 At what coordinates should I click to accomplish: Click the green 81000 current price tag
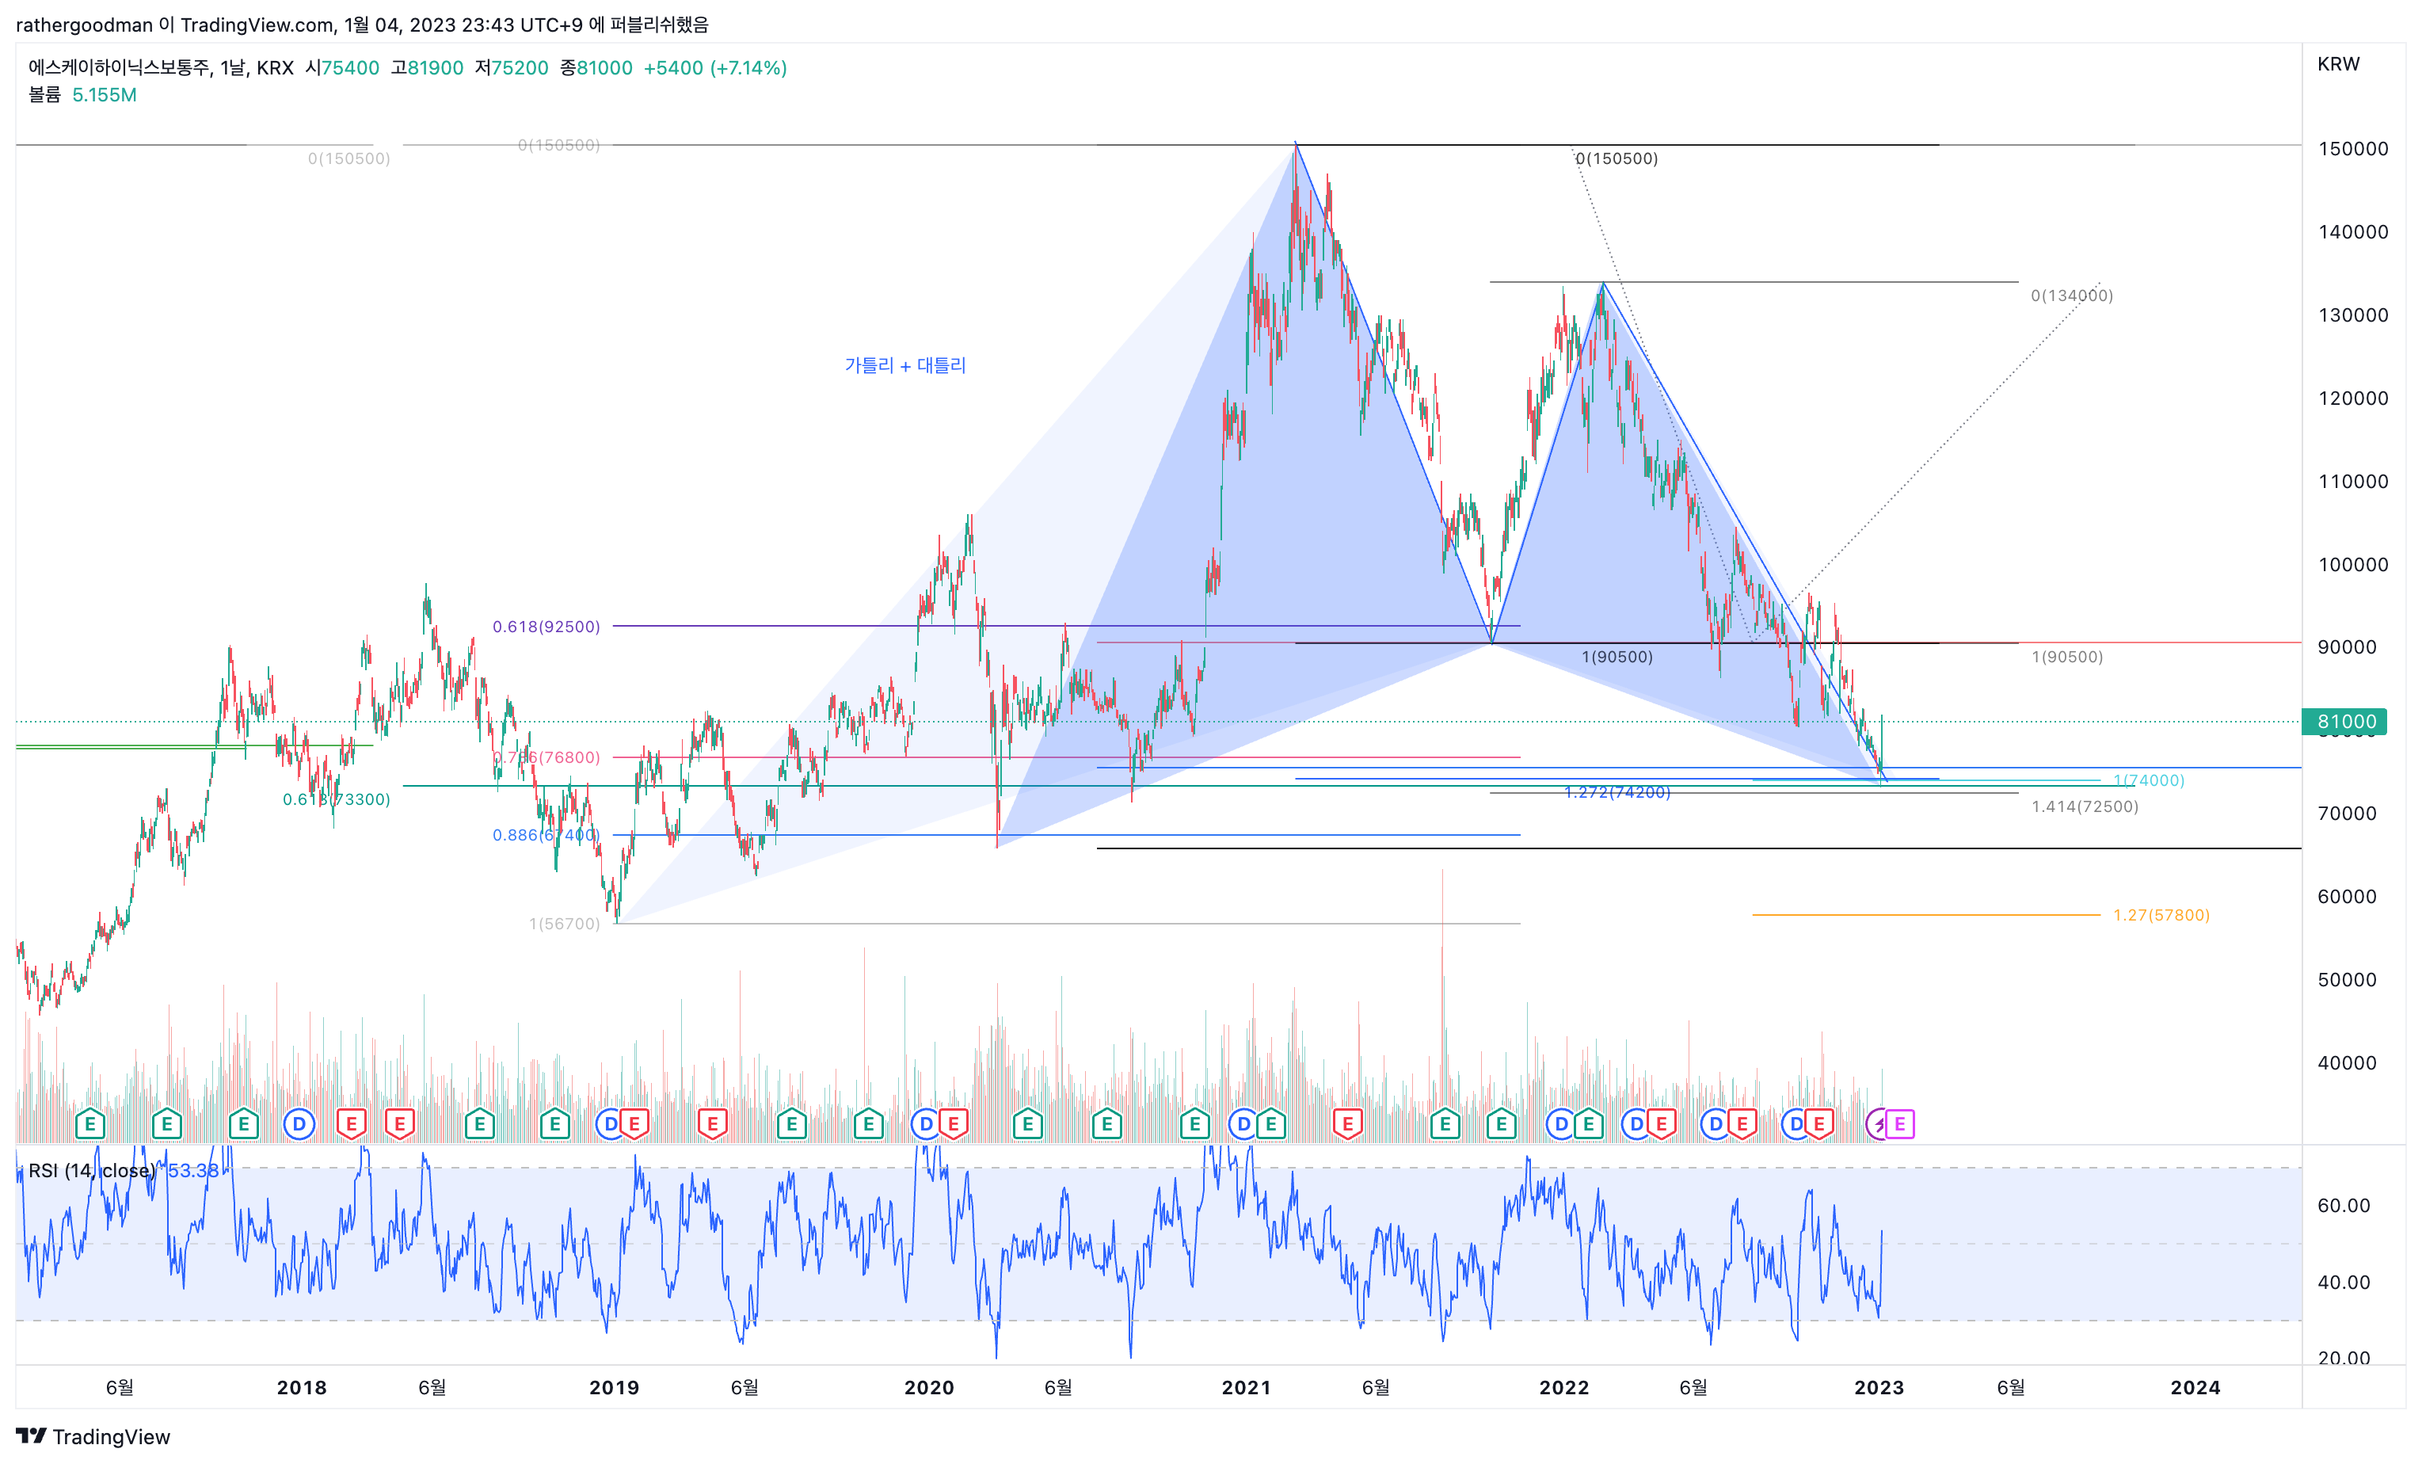pyautogui.click(x=2344, y=722)
